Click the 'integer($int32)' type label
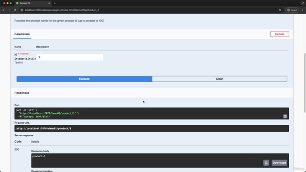Screen dimensions: 306x172 point(25,59)
